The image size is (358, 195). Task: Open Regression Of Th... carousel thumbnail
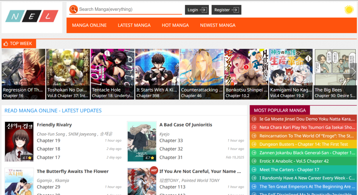23,74
